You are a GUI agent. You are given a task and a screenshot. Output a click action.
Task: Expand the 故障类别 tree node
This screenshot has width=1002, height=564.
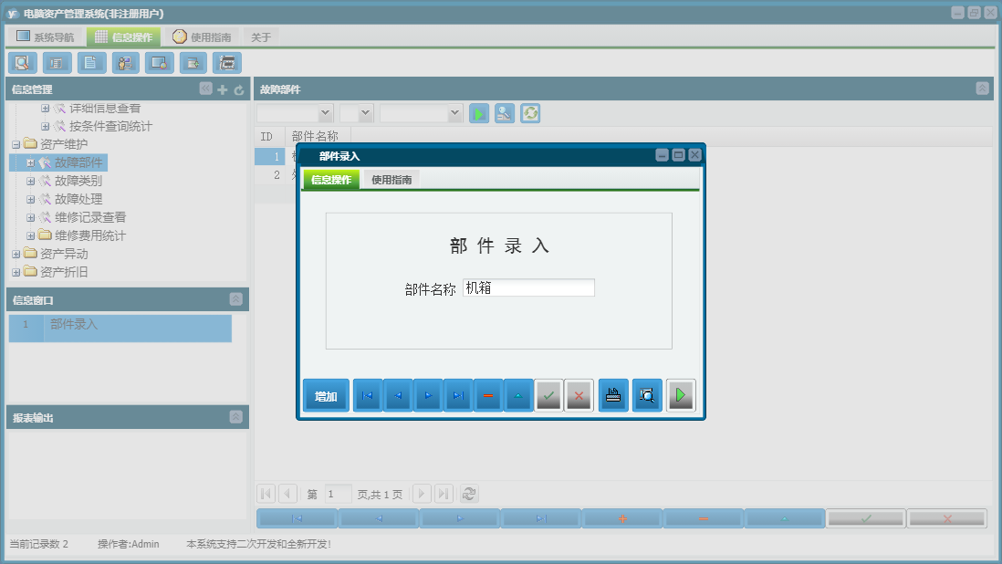point(30,180)
